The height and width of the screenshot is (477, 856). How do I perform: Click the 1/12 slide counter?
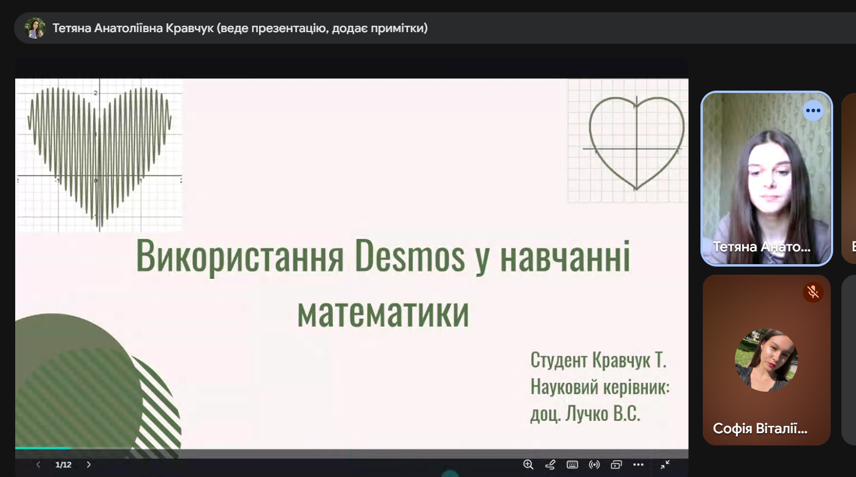pyautogui.click(x=63, y=465)
